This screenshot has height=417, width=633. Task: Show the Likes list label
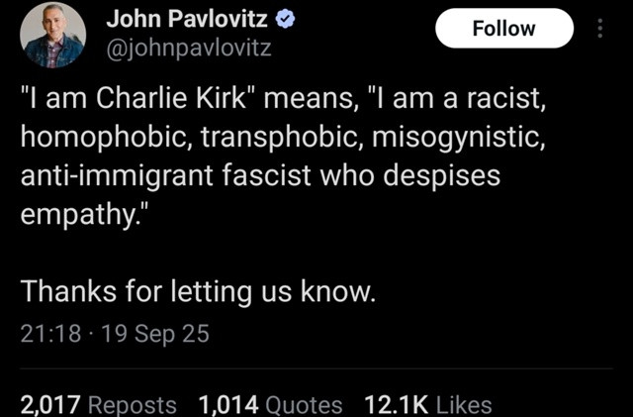[x=464, y=405]
